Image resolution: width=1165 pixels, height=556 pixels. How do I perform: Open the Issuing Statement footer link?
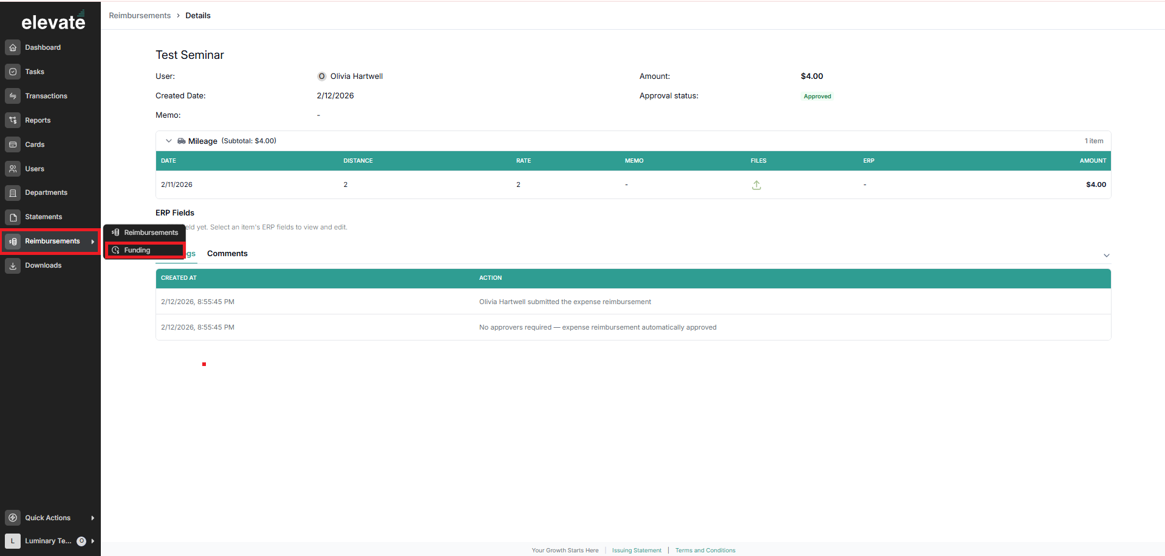pyautogui.click(x=637, y=551)
